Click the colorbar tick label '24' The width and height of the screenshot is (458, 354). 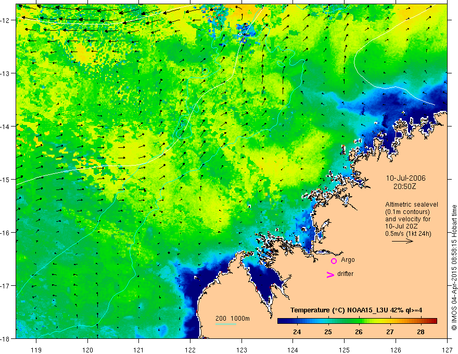(297, 332)
